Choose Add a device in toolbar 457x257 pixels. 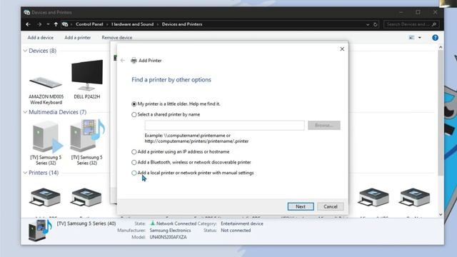(x=41, y=38)
